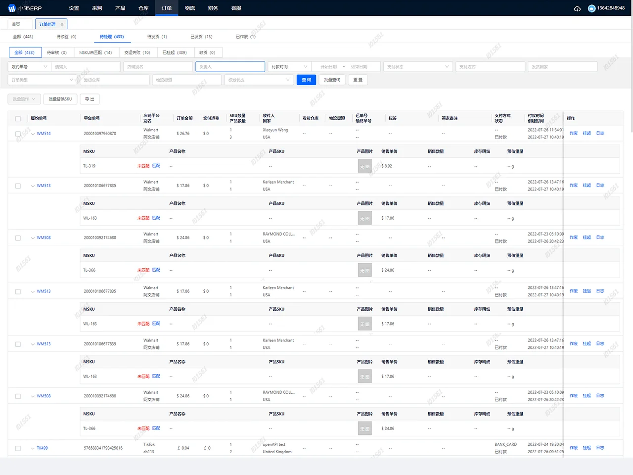The width and height of the screenshot is (633, 475).
Task: Select the 待发货 (1) tab
Action: coord(156,36)
